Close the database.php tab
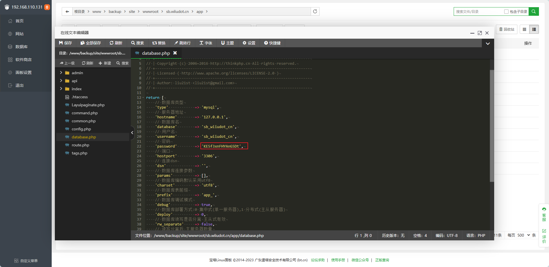549x267 pixels. (175, 53)
